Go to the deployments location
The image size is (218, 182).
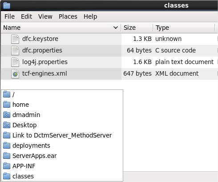[31, 146]
